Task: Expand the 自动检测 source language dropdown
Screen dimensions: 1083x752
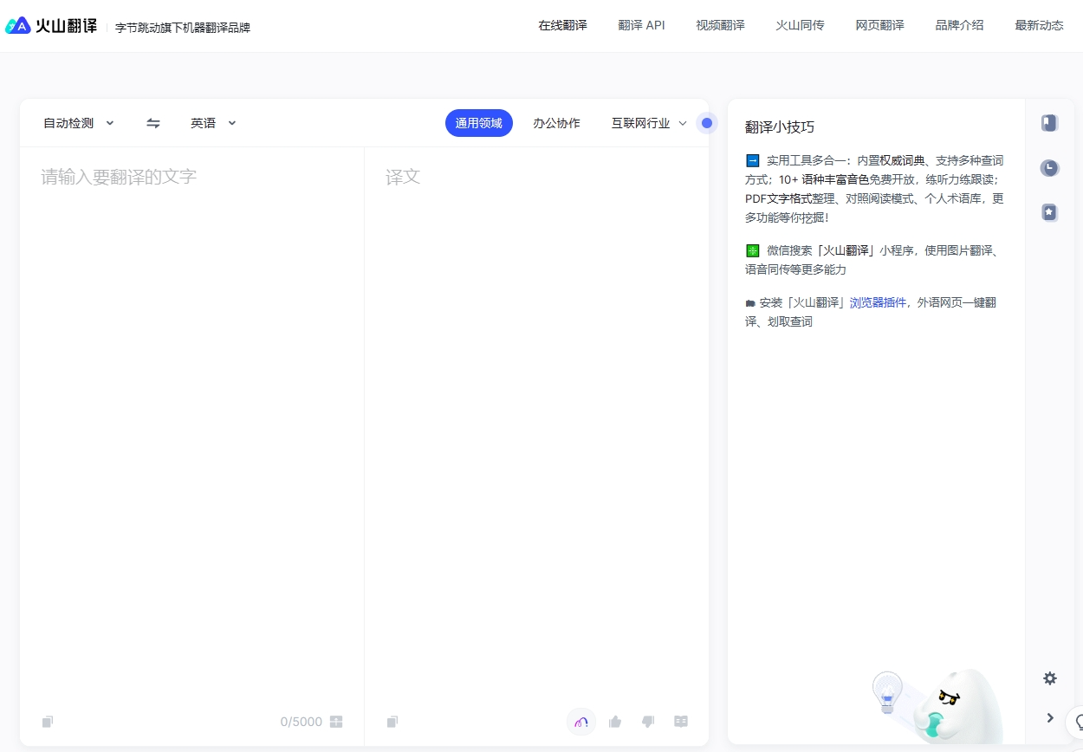Action: [x=79, y=123]
